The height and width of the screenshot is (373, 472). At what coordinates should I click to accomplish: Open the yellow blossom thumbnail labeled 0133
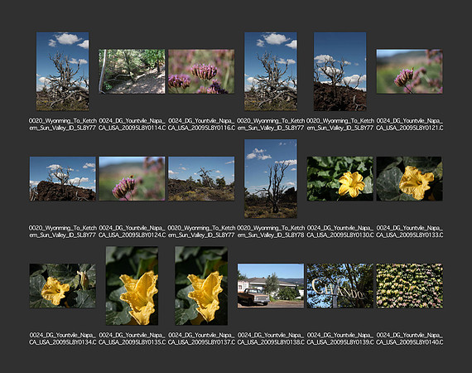click(x=409, y=179)
